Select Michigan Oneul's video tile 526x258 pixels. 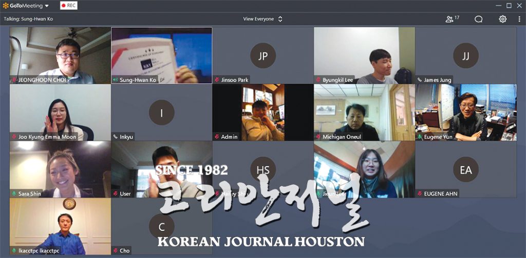tap(364, 112)
